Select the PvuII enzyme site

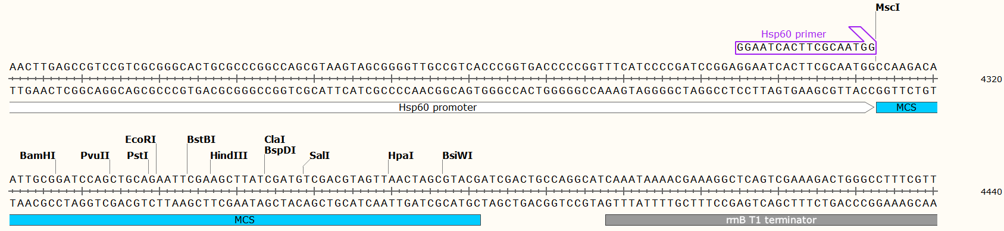pos(95,155)
